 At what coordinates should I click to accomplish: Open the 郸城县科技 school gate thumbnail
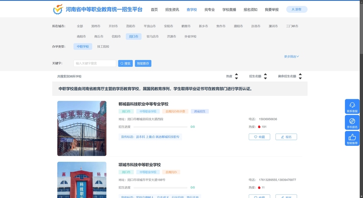pos(82,128)
